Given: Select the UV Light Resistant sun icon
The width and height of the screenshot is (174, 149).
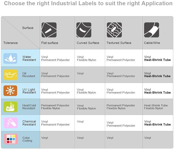Looking at the screenshot, I should 10,91.
